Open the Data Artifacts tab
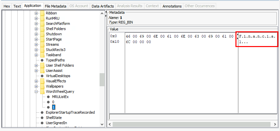This screenshot has width=280, height=131. pyautogui.click(x=103, y=6)
